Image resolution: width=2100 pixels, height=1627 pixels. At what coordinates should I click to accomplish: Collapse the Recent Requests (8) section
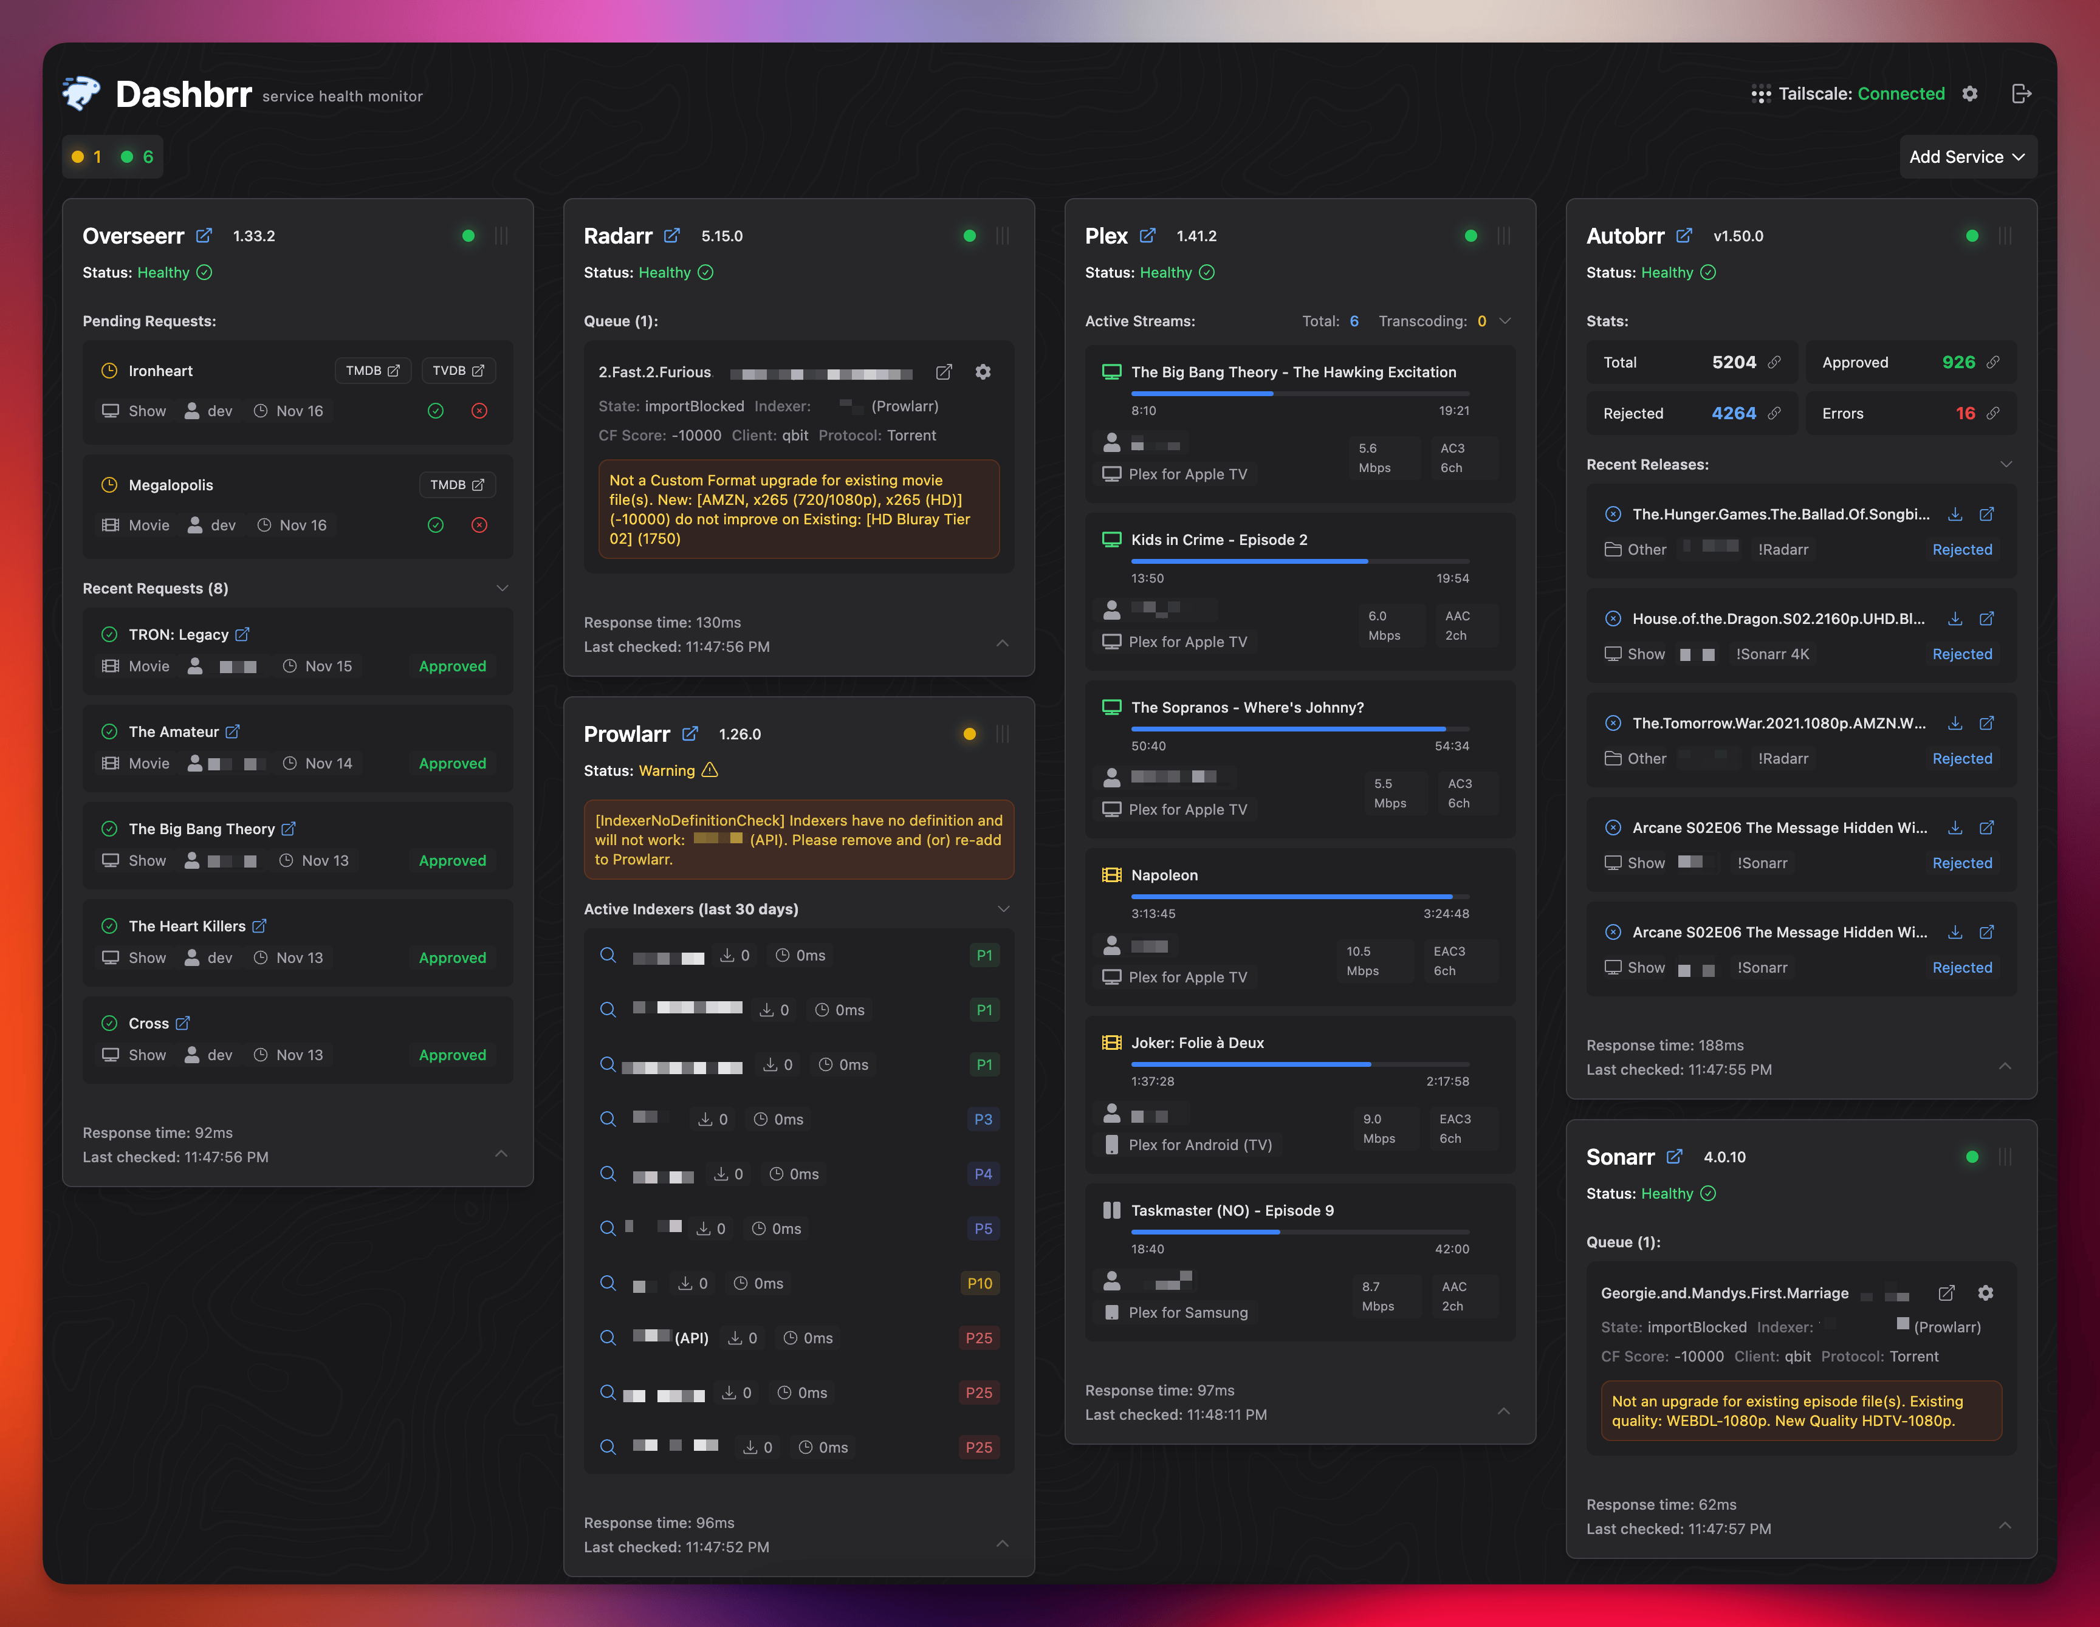coord(502,589)
